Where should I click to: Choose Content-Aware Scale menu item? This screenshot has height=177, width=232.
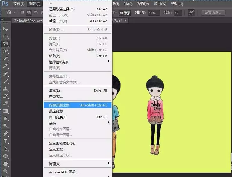click(78, 105)
